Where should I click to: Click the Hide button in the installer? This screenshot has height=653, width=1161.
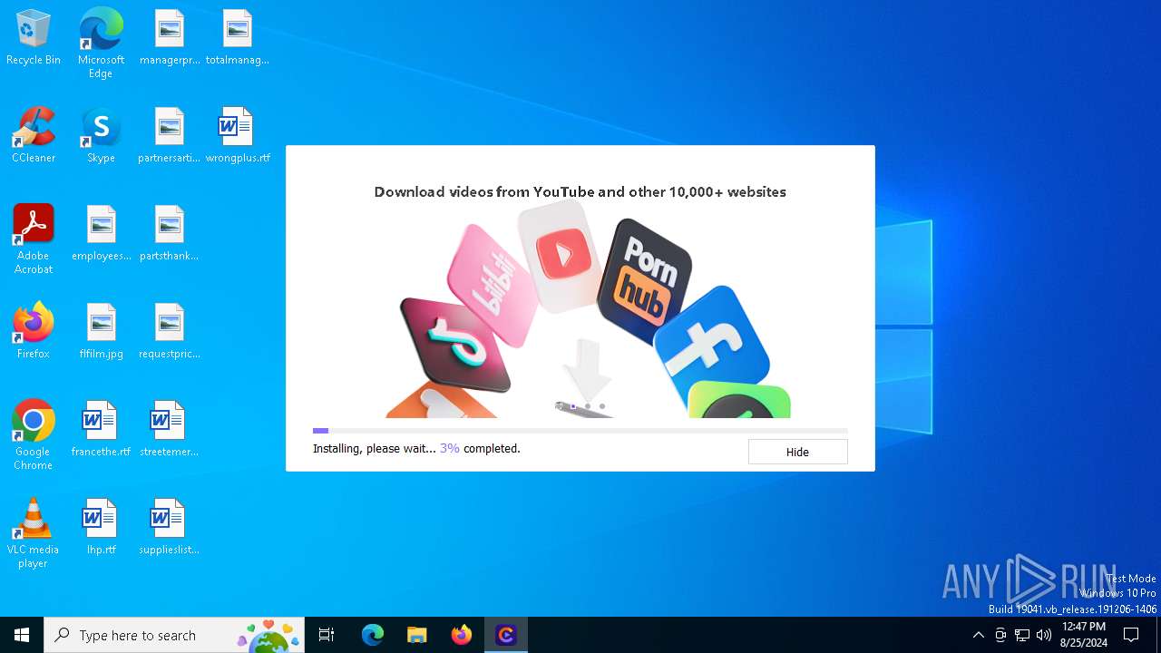click(x=797, y=452)
